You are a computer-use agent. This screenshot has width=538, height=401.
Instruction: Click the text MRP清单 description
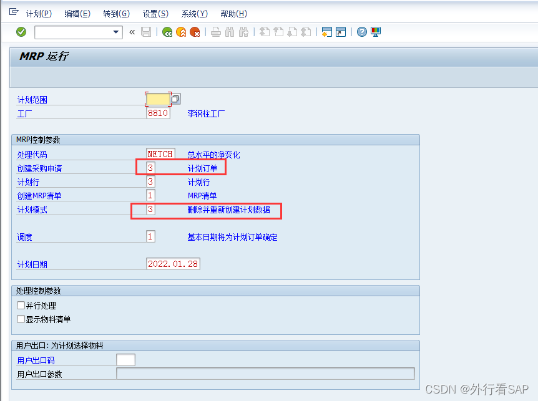point(202,196)
